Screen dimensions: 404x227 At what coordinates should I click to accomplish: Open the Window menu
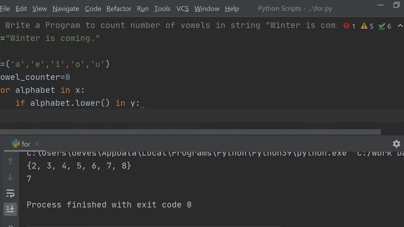tap(206, 9)
